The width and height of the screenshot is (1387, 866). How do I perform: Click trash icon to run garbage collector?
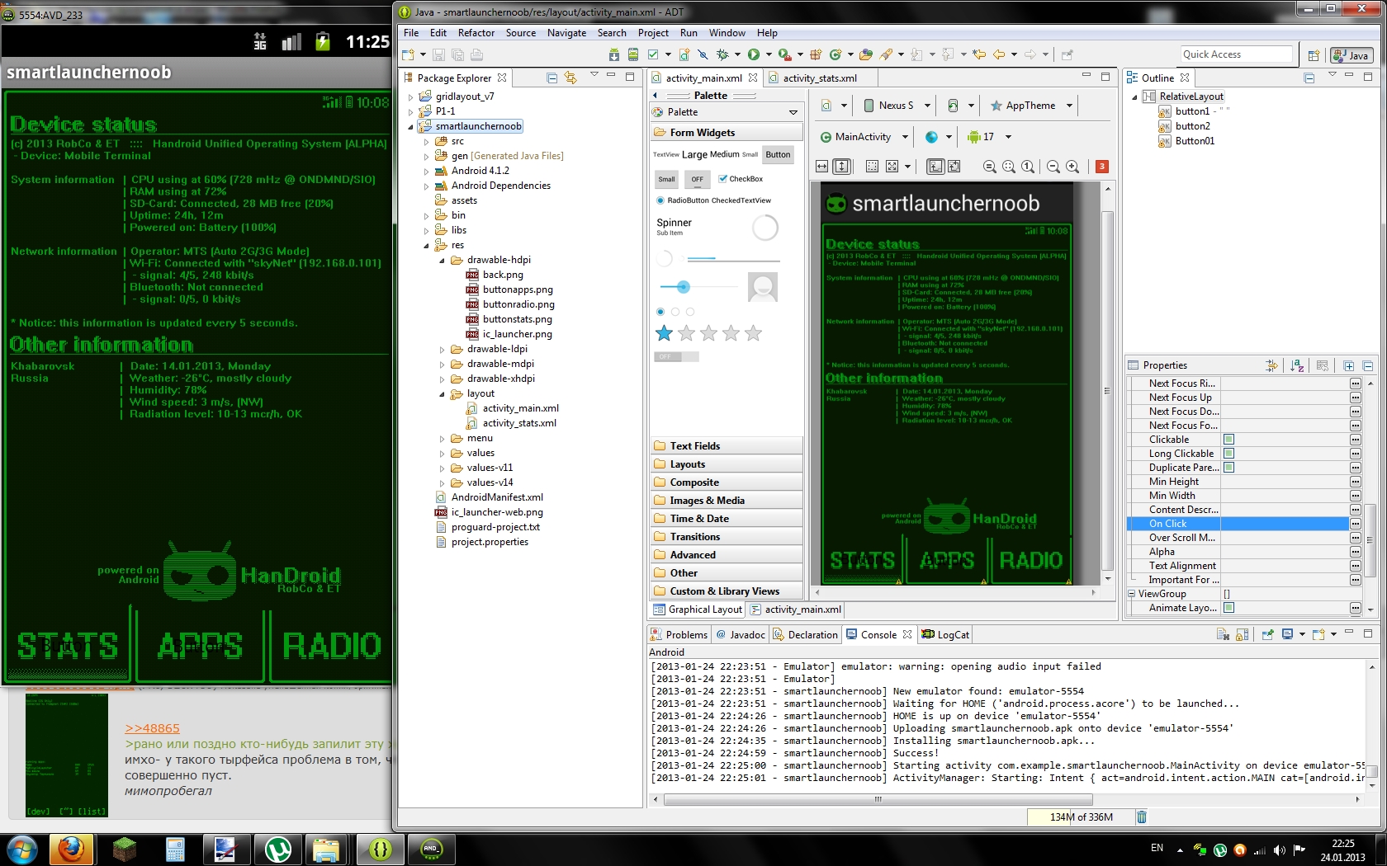click(x=1142, y=817)
